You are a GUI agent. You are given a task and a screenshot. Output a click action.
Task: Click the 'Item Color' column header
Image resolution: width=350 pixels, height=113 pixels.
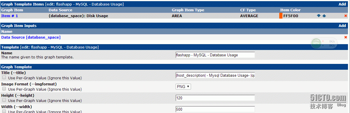[290, 10]
